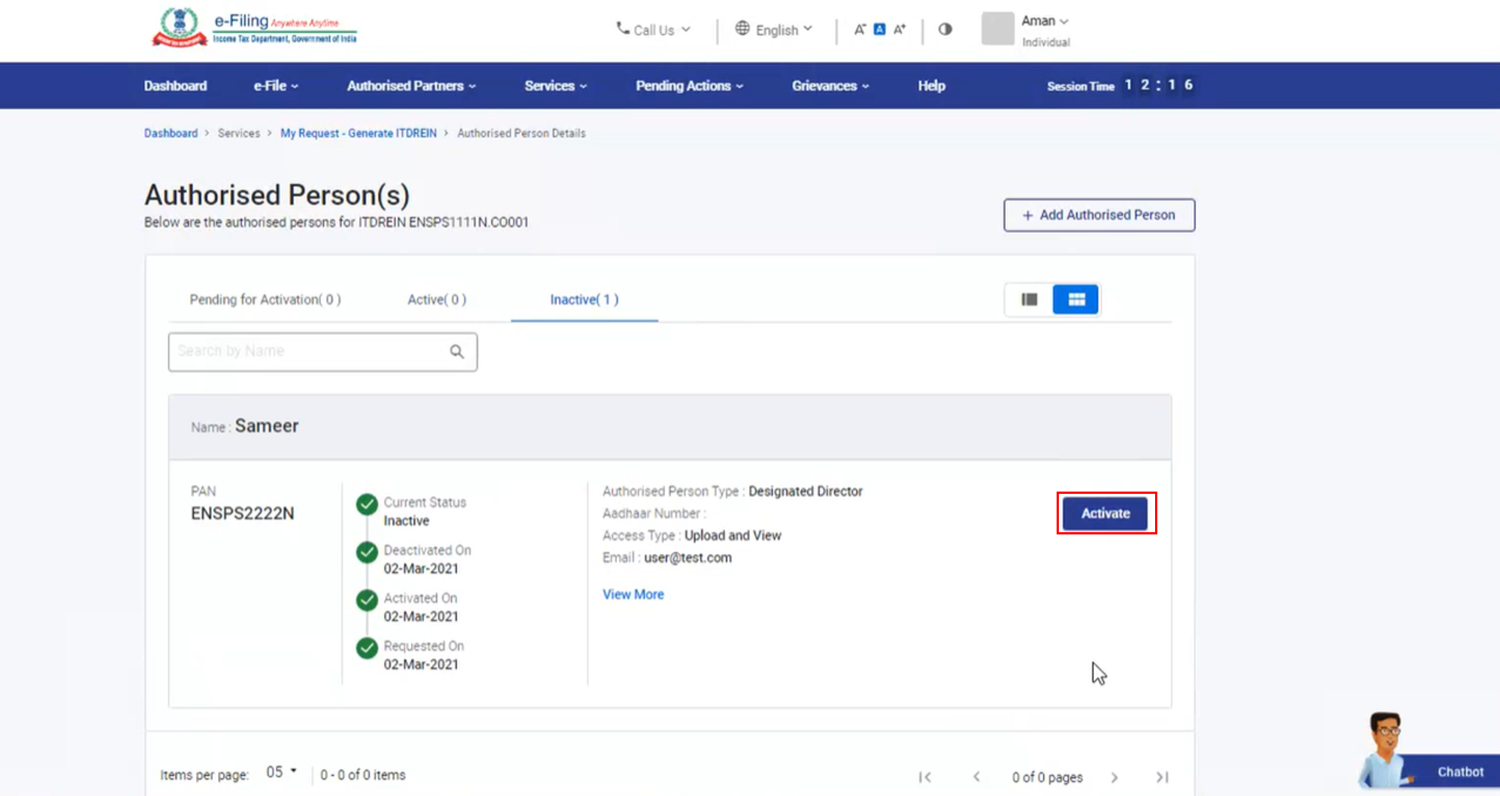
Task: Open English language dropdown
Action: [774, 29]
